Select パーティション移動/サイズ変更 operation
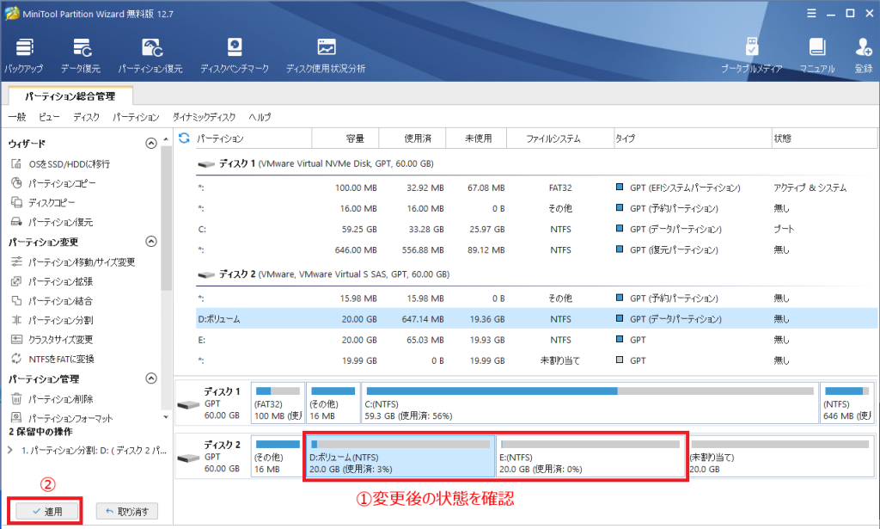Screen dimensions: 880x529 click(73, 261)
